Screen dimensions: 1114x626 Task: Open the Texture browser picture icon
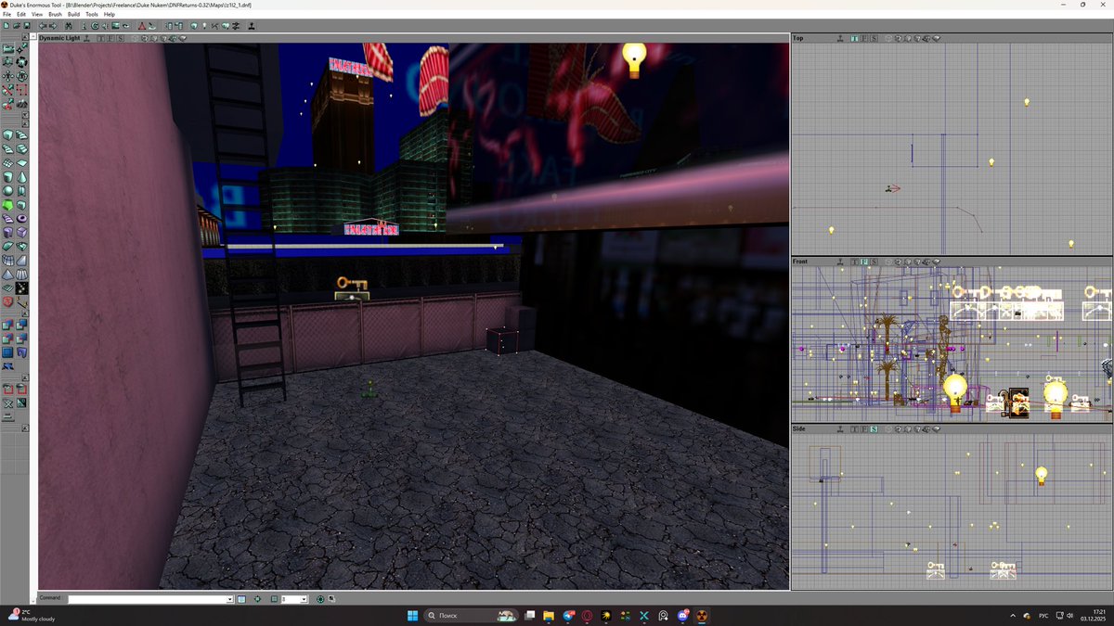115,26
